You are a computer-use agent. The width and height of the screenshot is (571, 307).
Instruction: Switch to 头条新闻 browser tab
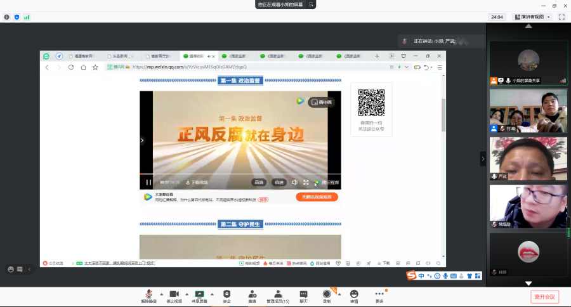[121, 56]
